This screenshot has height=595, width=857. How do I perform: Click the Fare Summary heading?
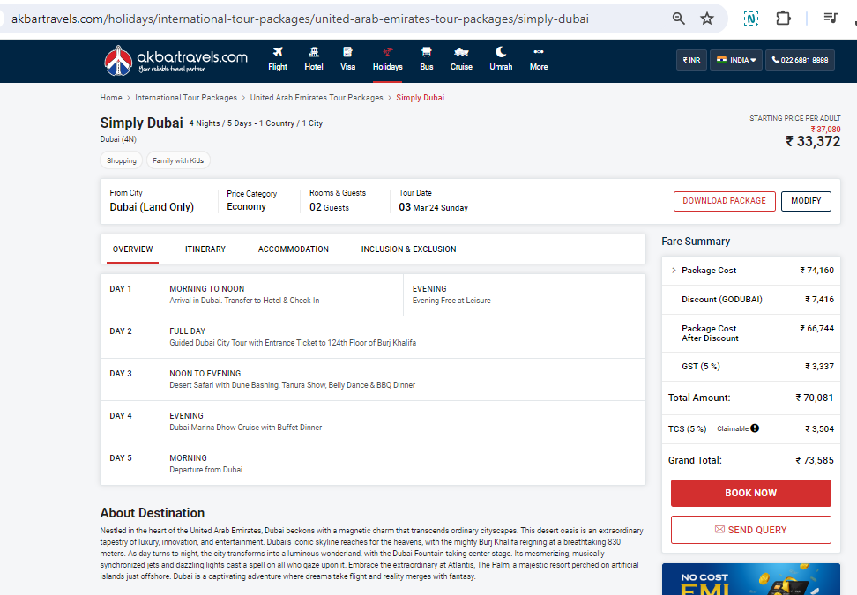pyautogui.click(x=696, y=242)
